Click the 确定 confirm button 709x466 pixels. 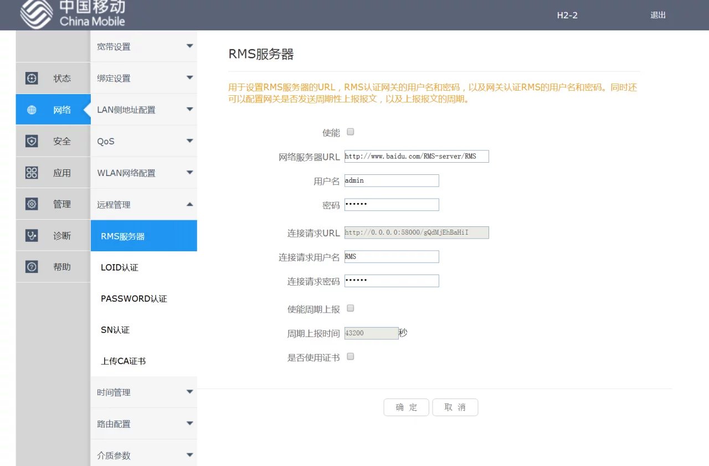click(x=406, y=407)
